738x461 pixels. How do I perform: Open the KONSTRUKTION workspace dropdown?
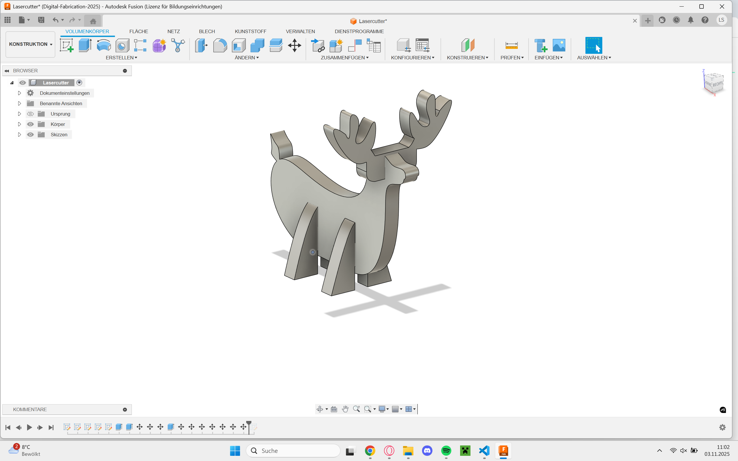coord(31,44)
